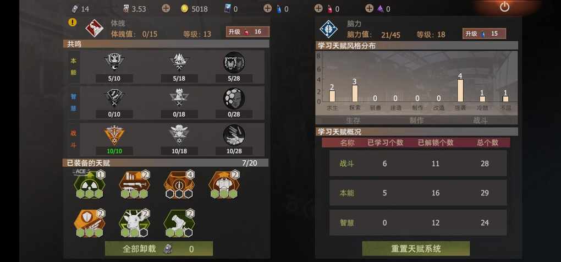Tap the orange combat resonance badge 10/10

pyautogui.click(x=114, y=135)
